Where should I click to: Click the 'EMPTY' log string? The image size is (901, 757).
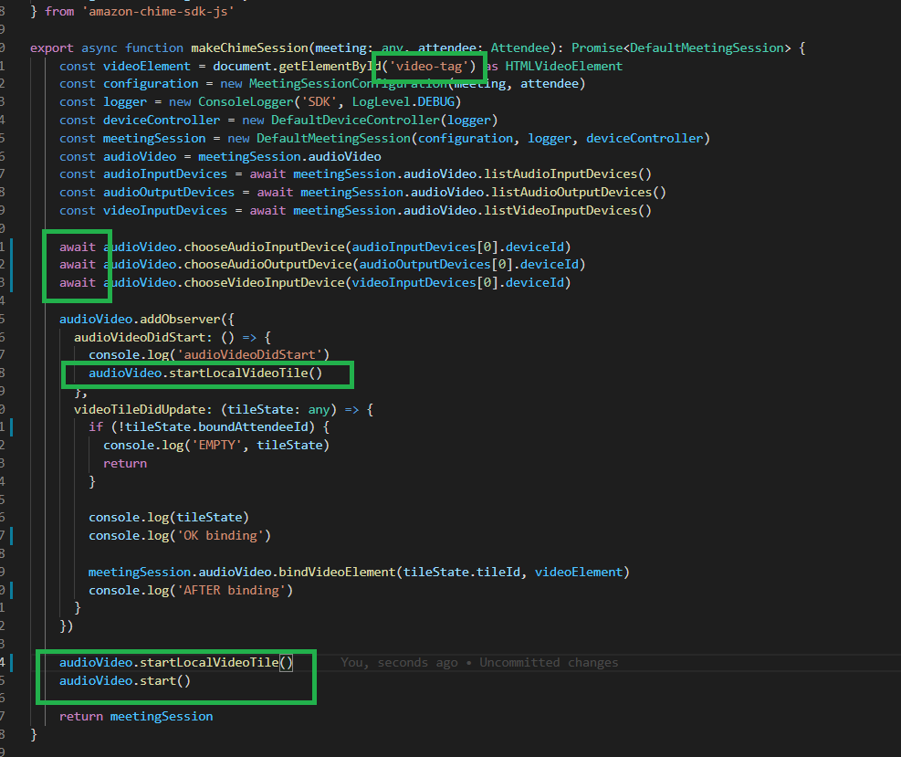tap(216, 446)
